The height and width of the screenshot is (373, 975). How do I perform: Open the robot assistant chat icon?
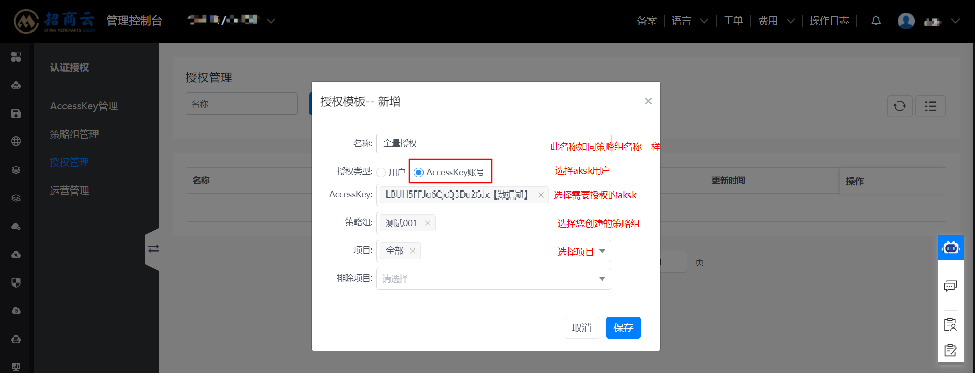point(951,247)
